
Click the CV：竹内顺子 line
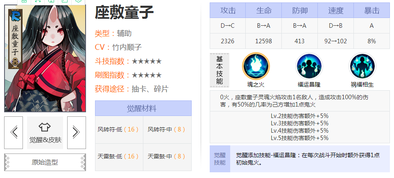click(x=118, y=47)
